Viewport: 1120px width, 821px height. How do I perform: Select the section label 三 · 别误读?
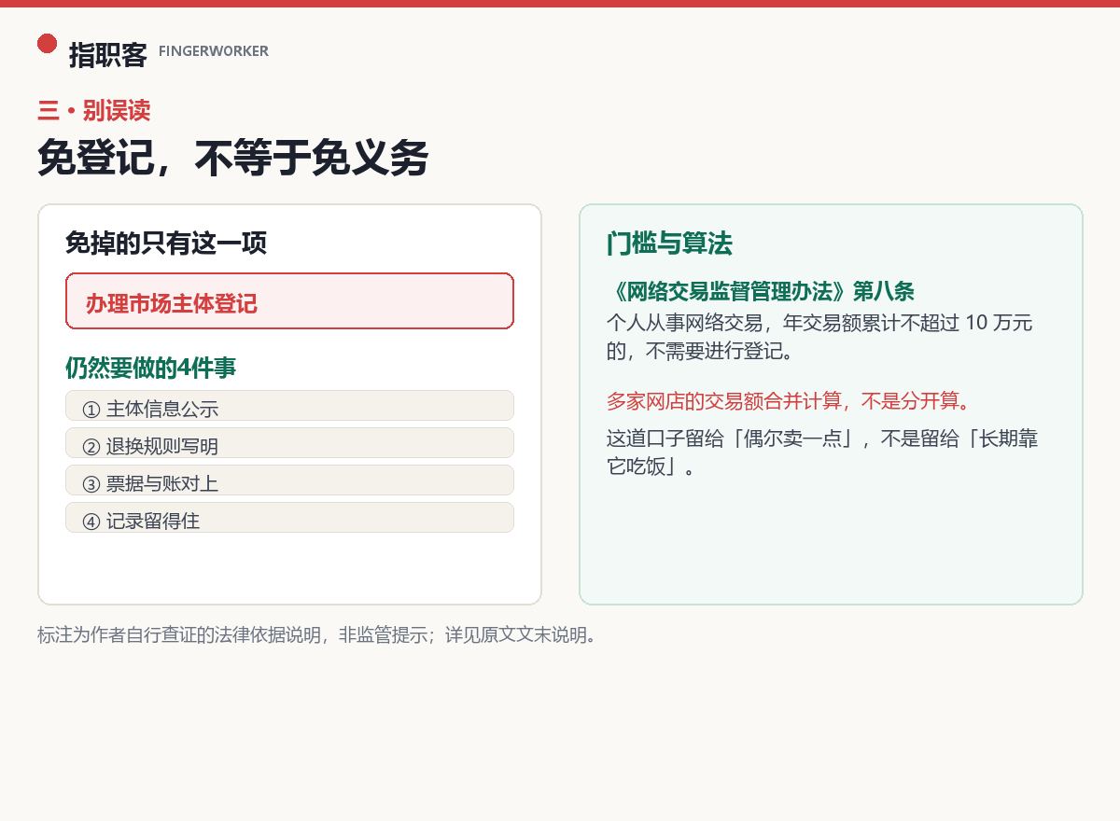(x=93, y=111)
